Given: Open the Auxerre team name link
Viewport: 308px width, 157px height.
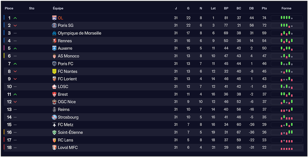Looking at the screenshot, I should tap(65, 48).
